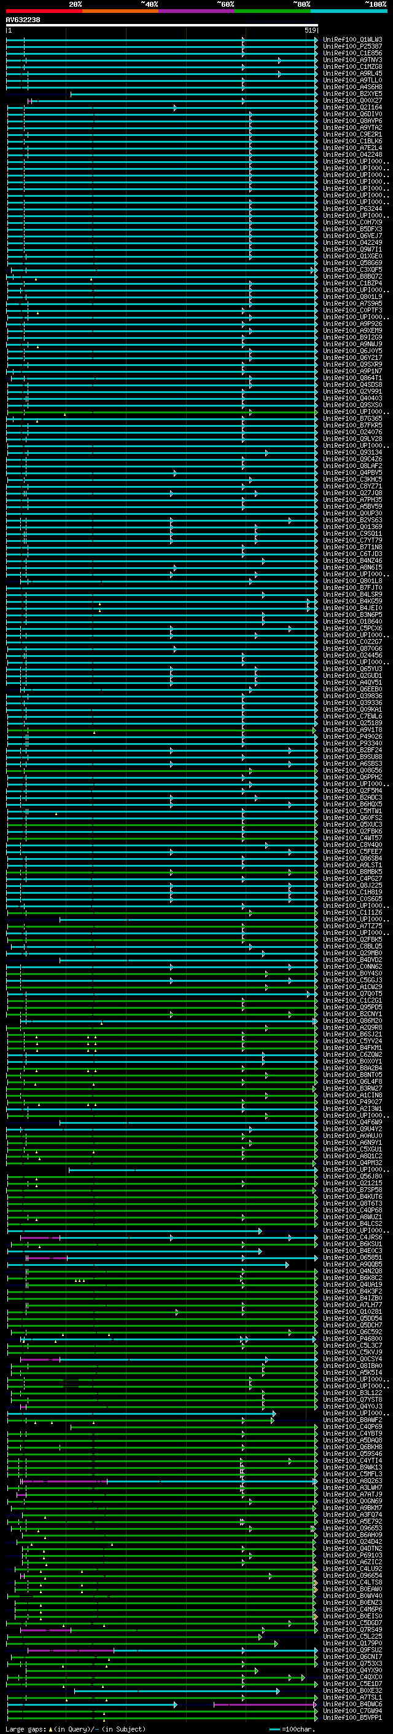The image size is (393, 1734).
Task: Select UniRef100_A9P926 label
Action: point(352,324)
